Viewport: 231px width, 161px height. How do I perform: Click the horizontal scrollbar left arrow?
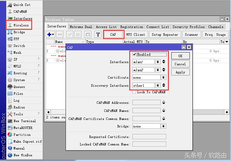[x=48, y=112]
